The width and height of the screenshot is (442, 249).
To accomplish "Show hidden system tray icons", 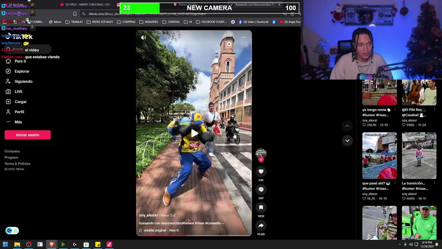I will pyautogui.click(x=400, y=245).
